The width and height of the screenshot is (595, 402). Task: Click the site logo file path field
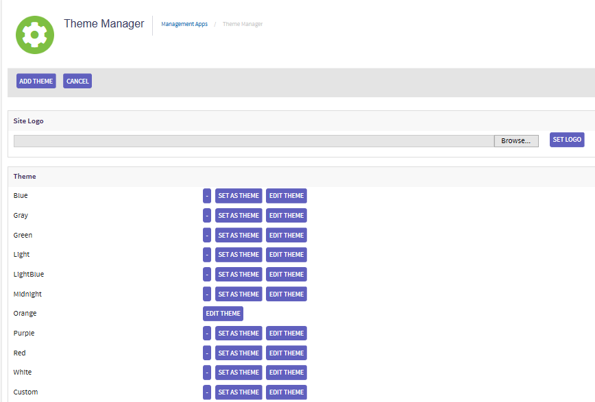click(254, 141)
